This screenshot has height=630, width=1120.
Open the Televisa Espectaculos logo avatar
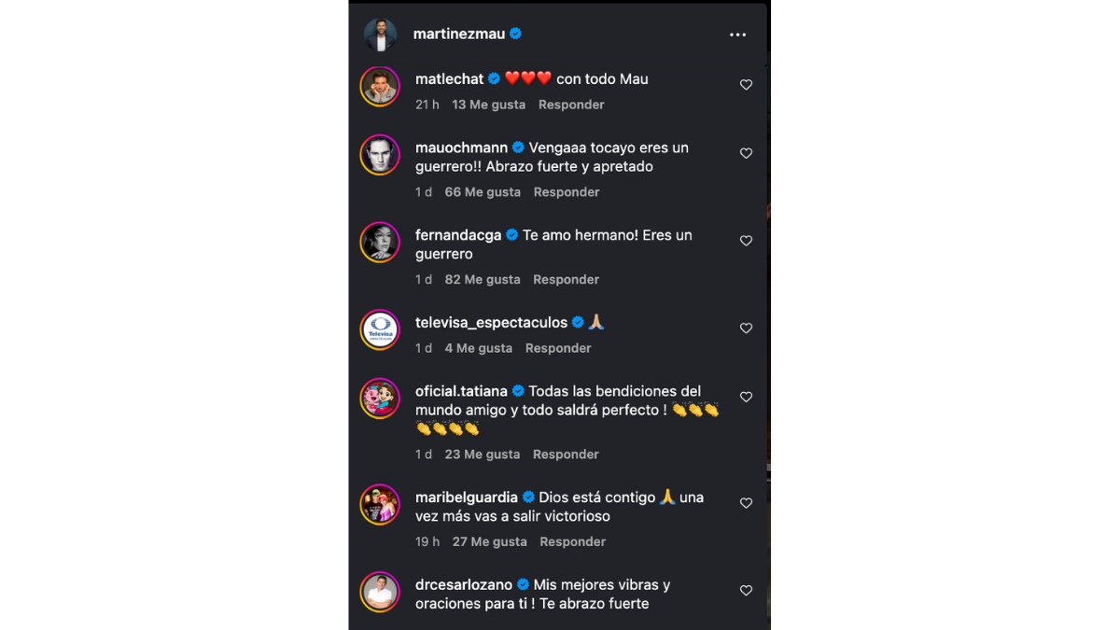point(380,330)
